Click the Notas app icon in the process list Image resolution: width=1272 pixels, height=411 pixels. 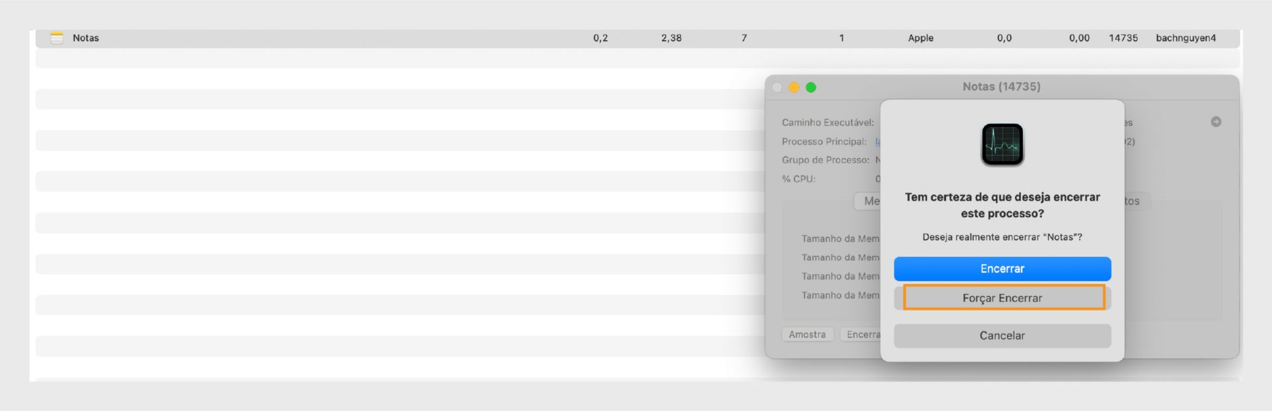click(57, 38)
